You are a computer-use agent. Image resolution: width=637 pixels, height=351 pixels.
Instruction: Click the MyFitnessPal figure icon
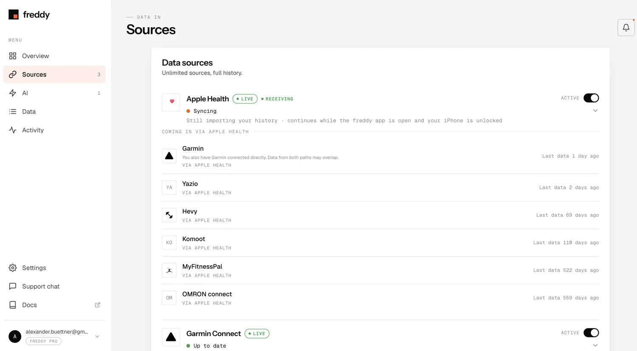pos(169,270)
